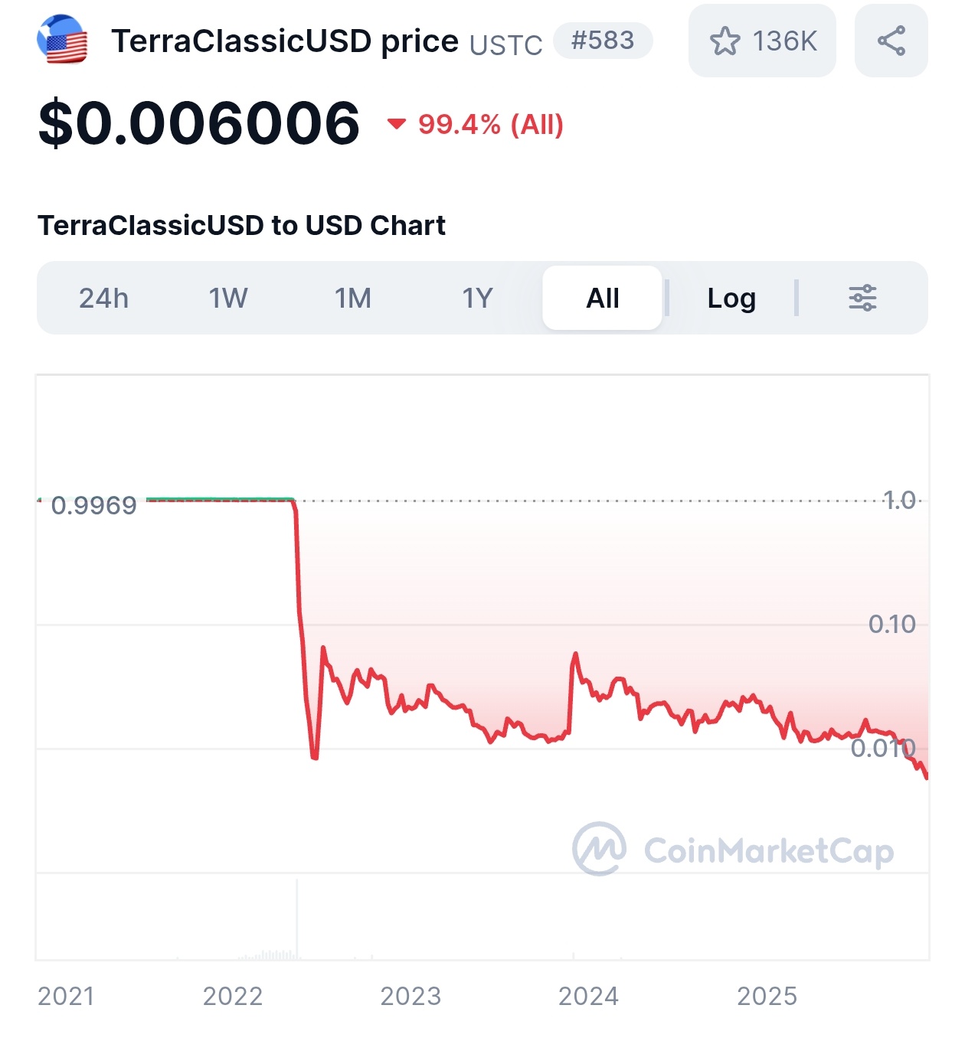Screen dimensions: 965x1054
Task: Tap the TerraClassicUSD coin logo
Action: (62, 40)
